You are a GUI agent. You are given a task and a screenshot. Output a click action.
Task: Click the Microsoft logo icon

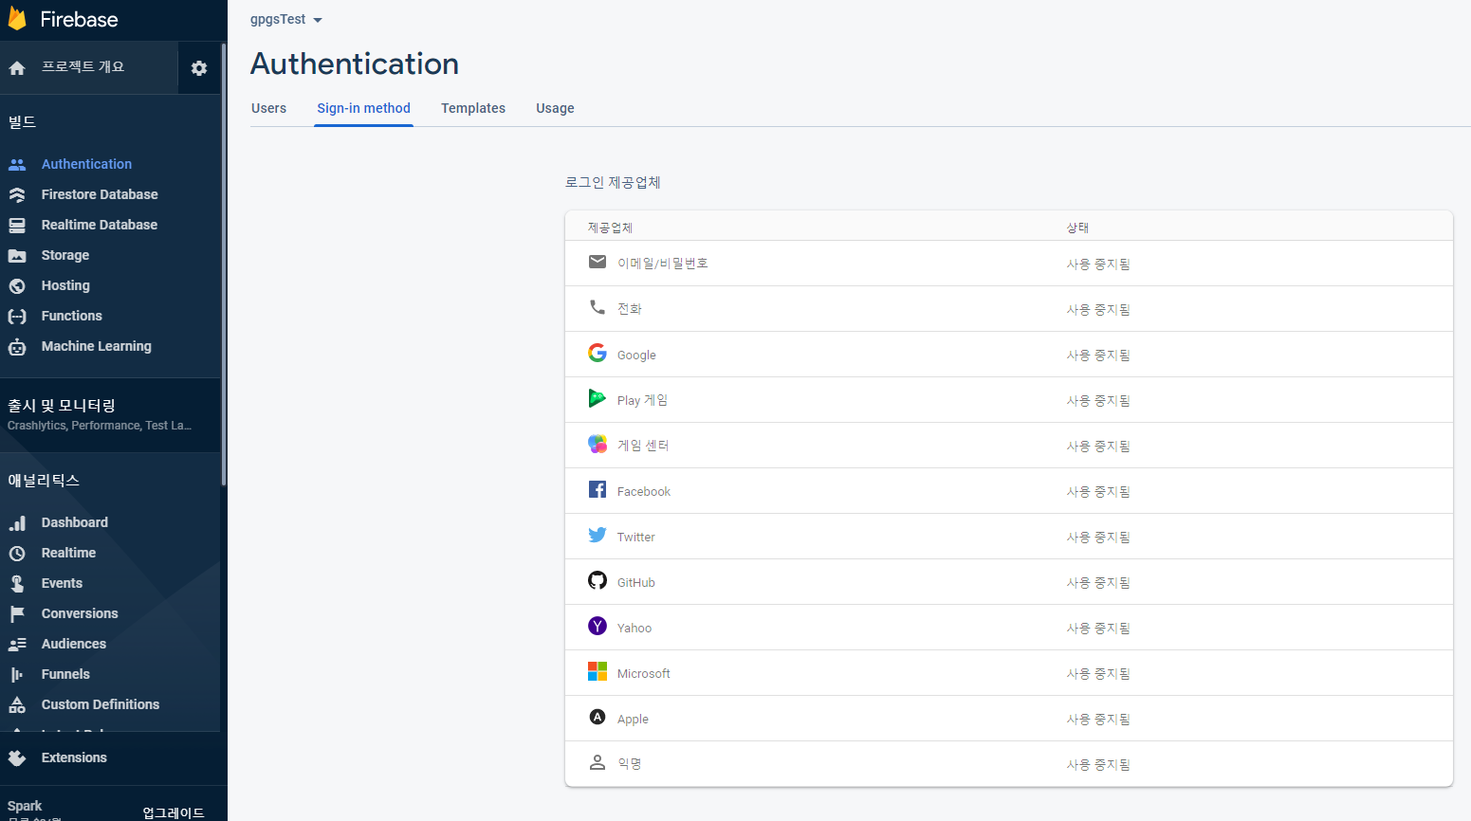[598, 671]
